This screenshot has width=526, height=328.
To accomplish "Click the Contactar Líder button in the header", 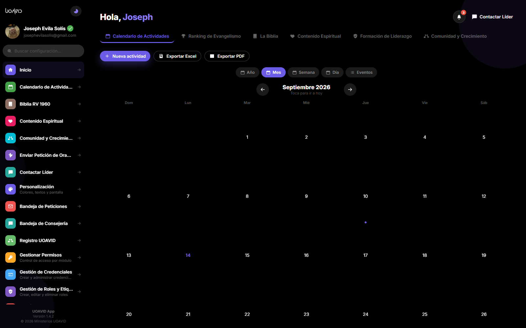I will click(x=492, y=17).
